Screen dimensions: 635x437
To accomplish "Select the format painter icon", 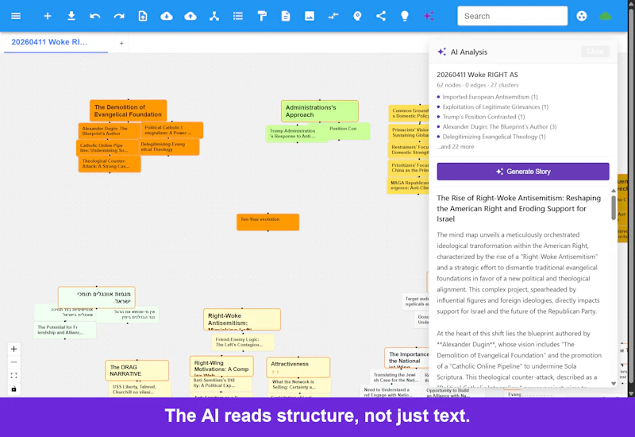I will coord(262,16).
